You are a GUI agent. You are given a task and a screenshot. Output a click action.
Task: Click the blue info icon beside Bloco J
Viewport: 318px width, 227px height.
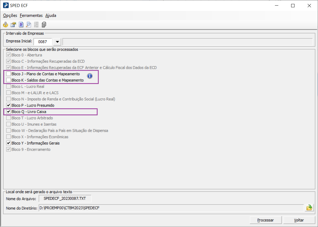point(90,76)
